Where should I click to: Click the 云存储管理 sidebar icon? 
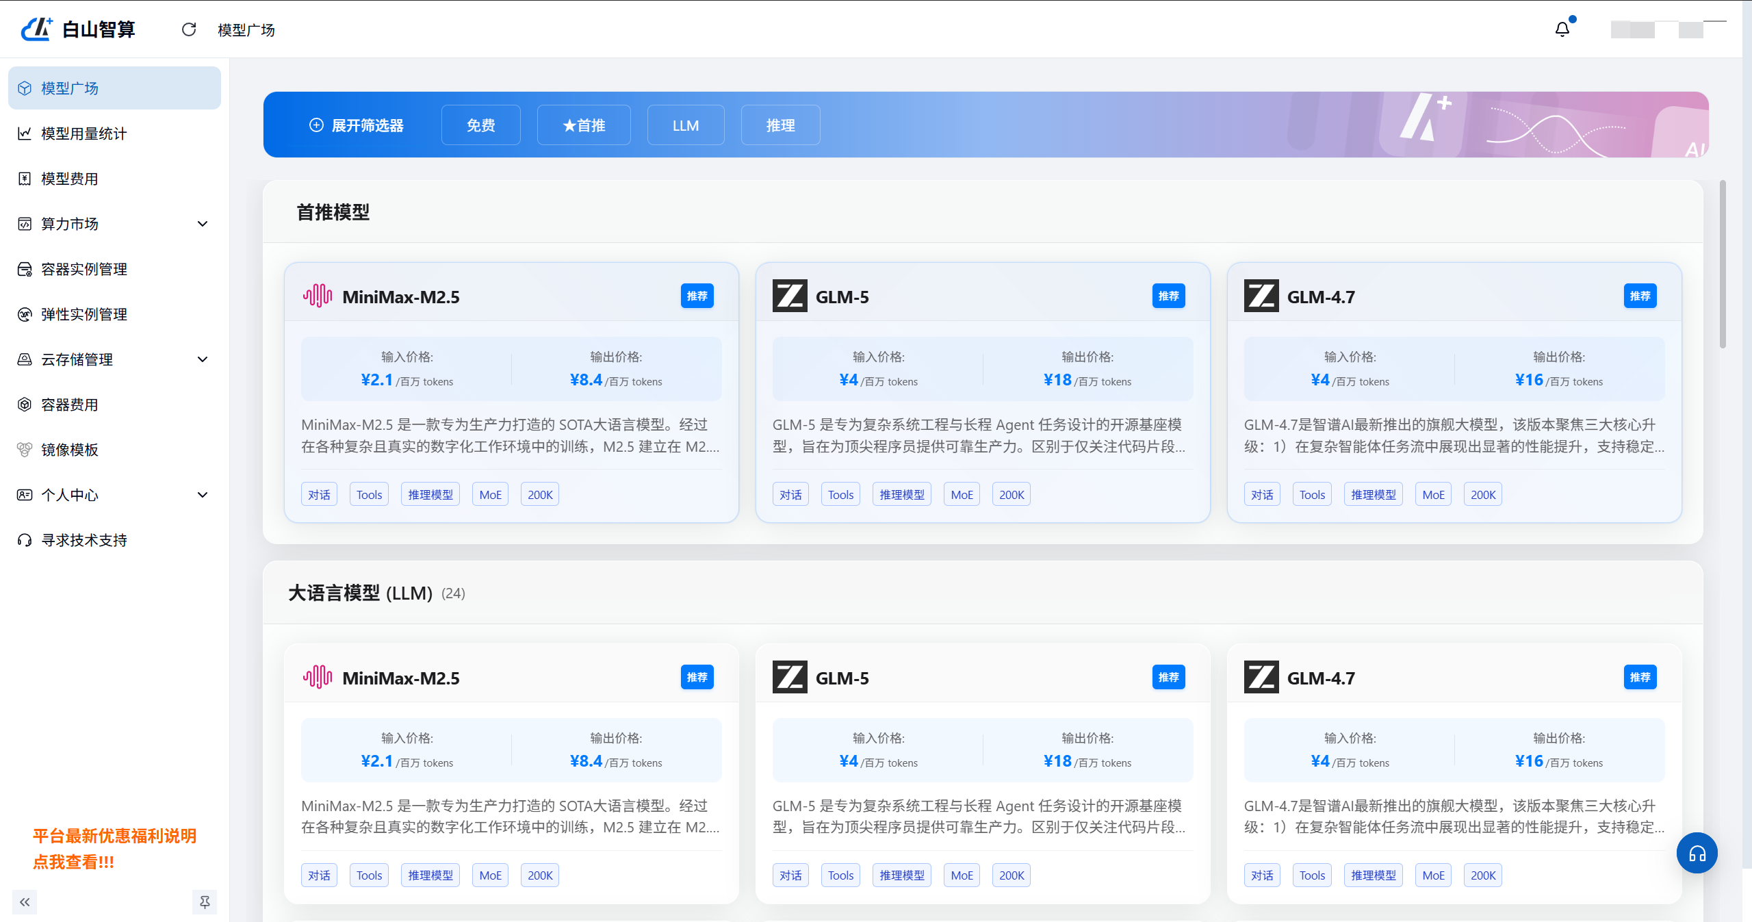(25, 359)
